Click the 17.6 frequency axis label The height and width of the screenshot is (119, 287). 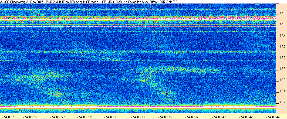(283, 25)
